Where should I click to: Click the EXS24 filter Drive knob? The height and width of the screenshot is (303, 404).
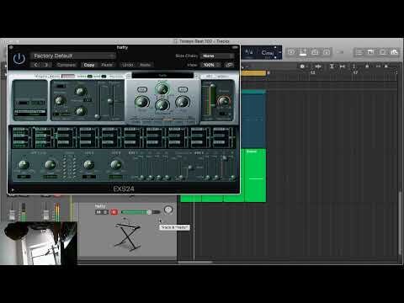click(x=142, y=102)
